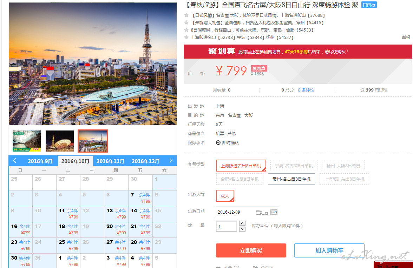
Task: Select first thumbnail with 799 promo banner
Action: [27, 141]
